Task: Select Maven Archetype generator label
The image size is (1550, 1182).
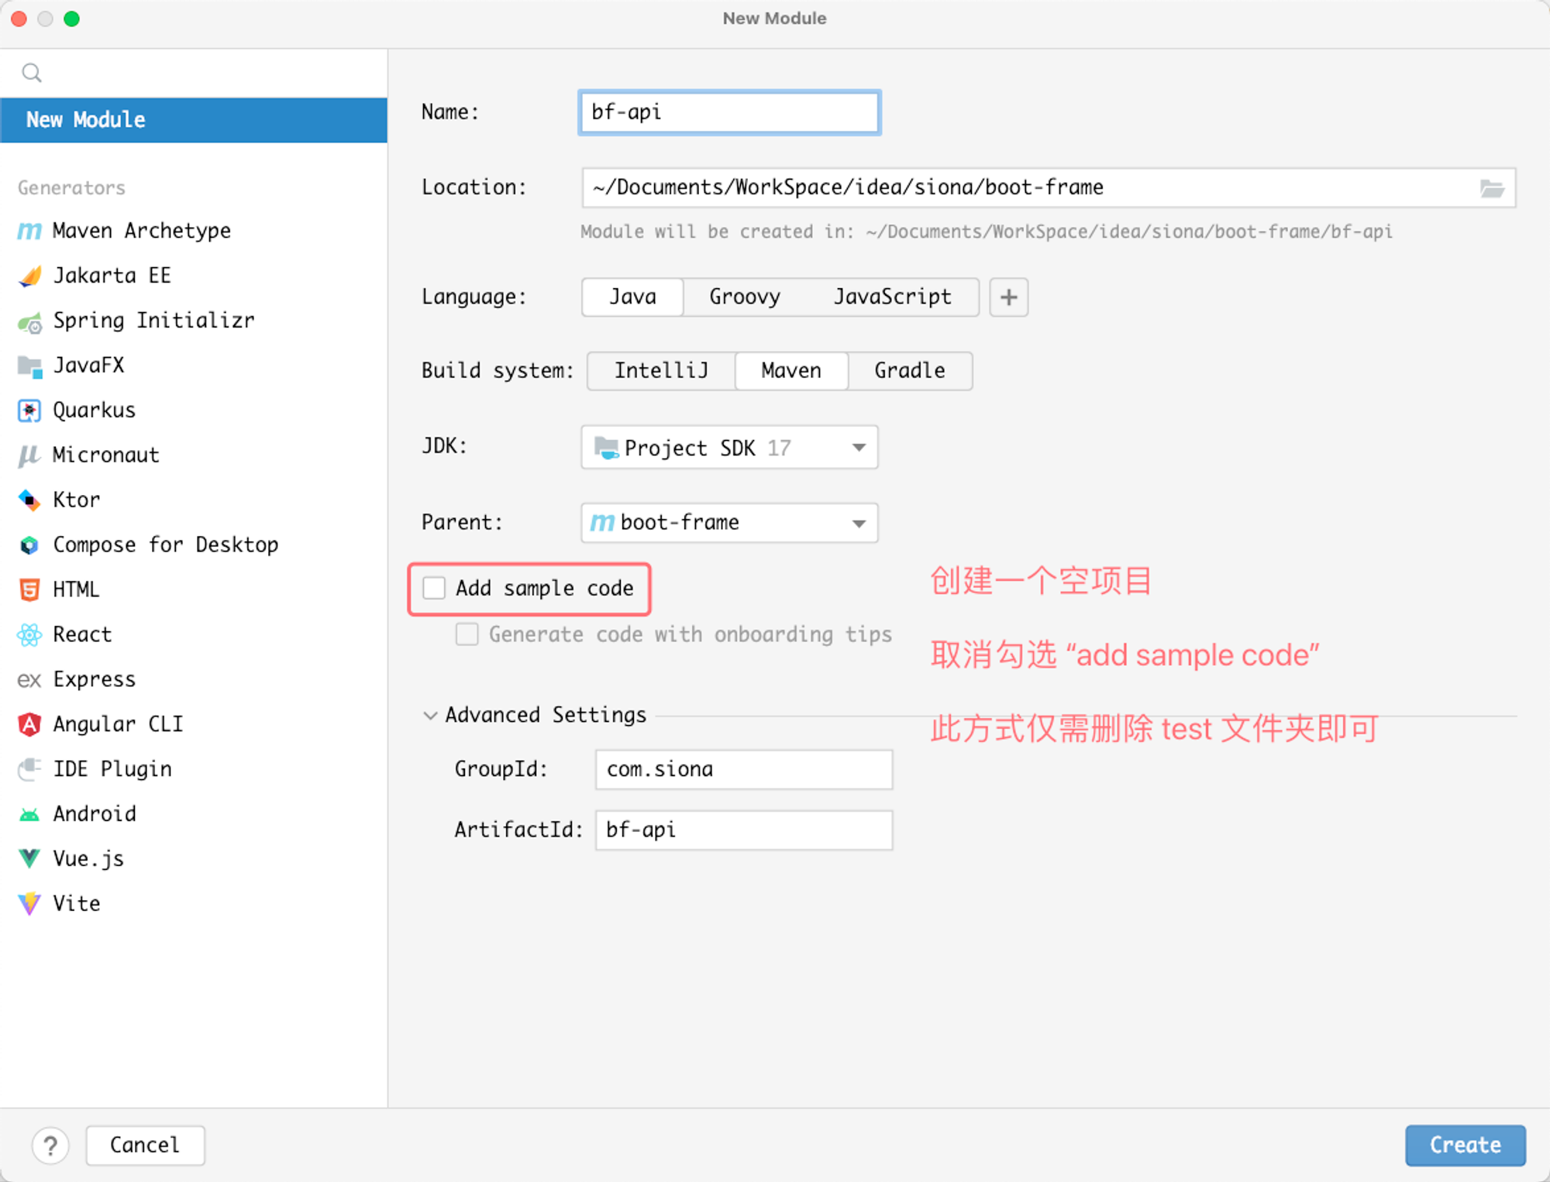Action: click(142, 231)
